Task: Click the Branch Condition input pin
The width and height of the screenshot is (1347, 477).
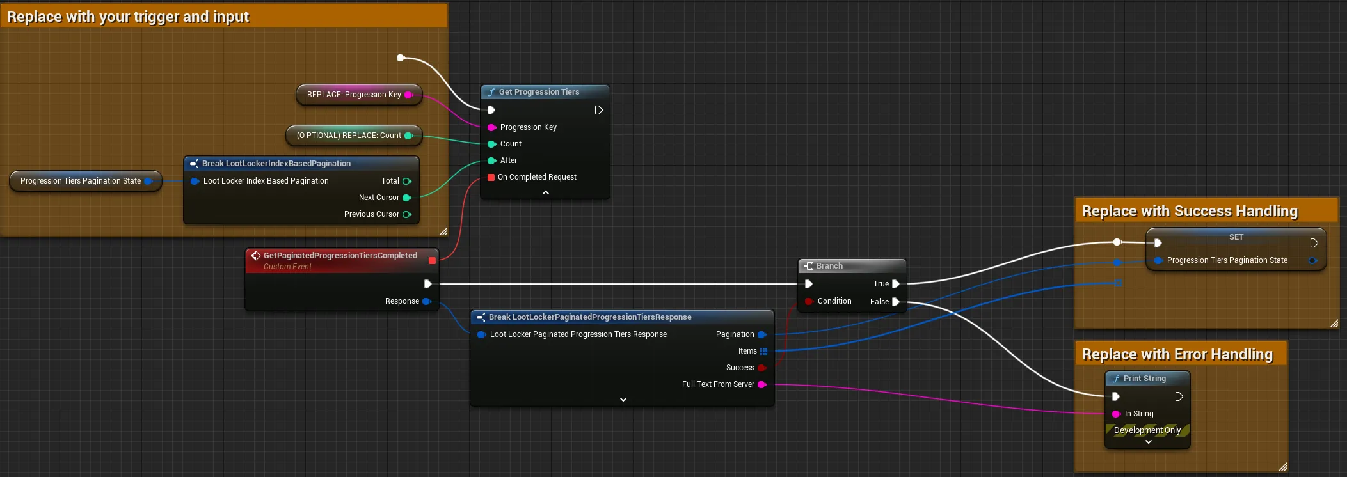Action: (x=809, y=301)
